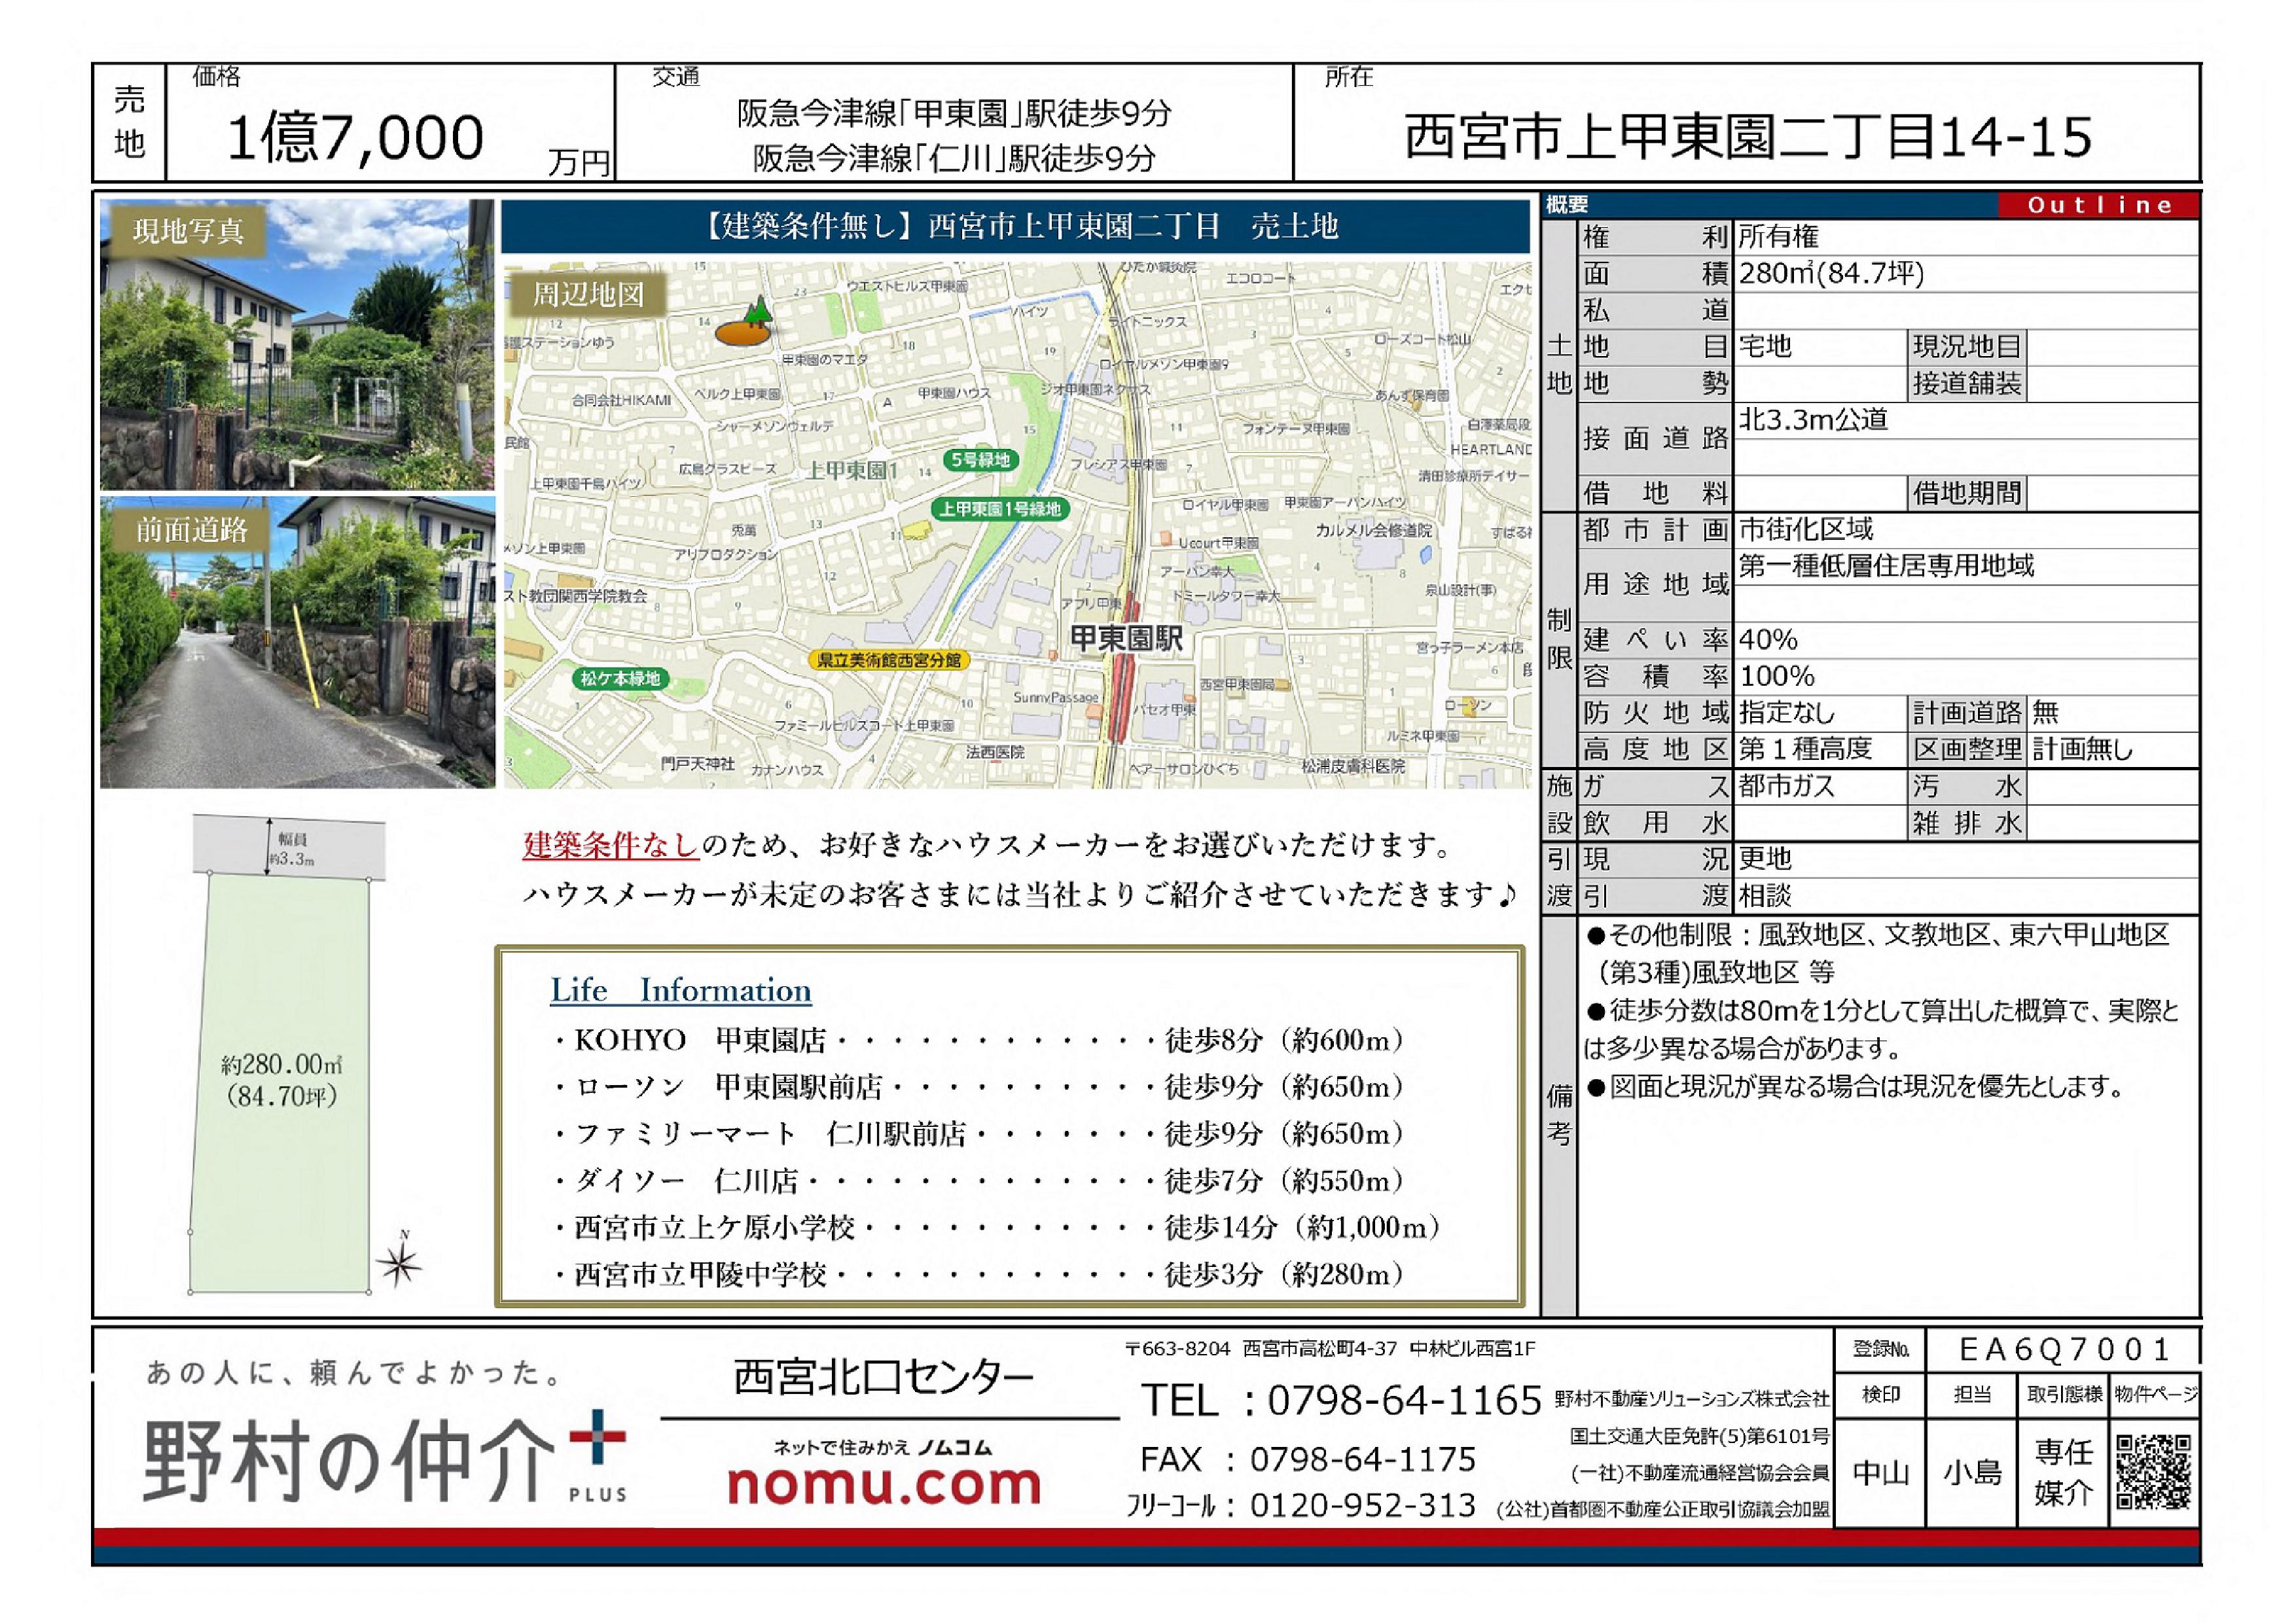This screenshot has height=1623, width=2296.
Task: Click the 甲東園駅 station label on map
Action: pyautogui.click(x=1127, y=639)
